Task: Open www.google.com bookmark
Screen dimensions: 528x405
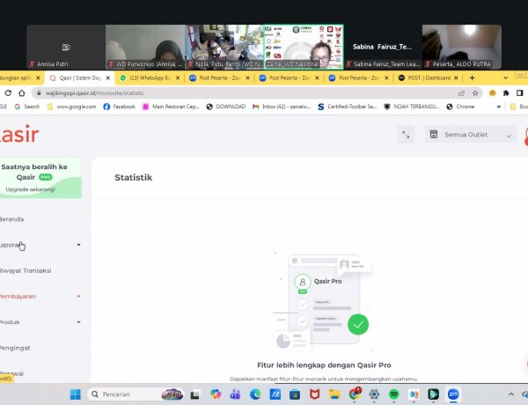Action: 72,107
